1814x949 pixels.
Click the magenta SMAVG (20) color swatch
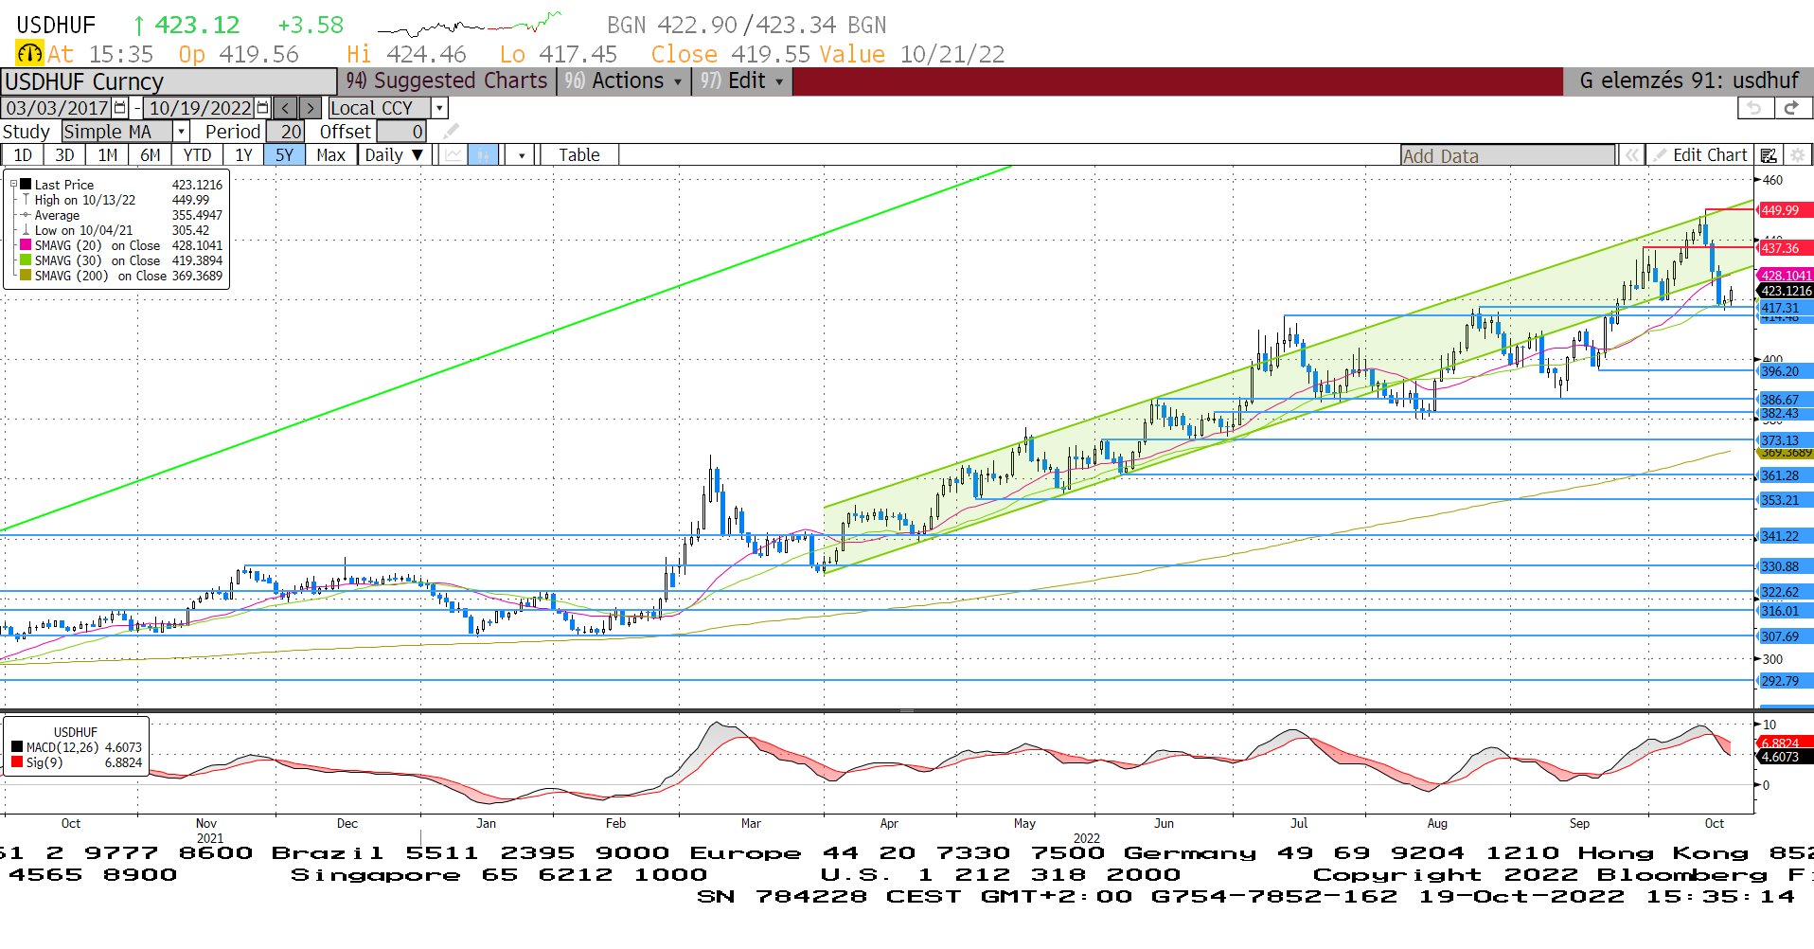27,245
